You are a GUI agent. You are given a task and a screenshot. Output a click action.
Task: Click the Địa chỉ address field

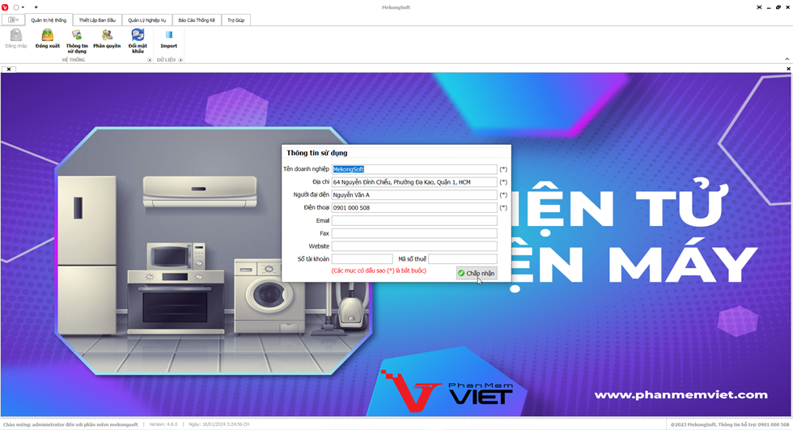point(414,182)
